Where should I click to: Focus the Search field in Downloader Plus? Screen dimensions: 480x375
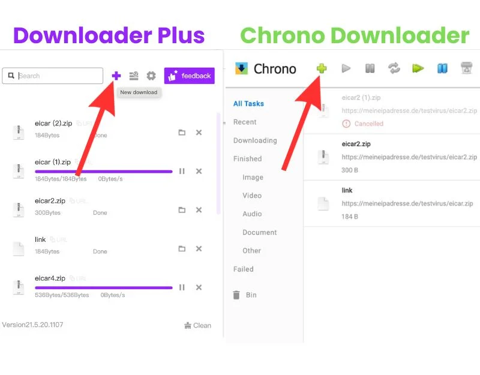(x=53, y=76)
